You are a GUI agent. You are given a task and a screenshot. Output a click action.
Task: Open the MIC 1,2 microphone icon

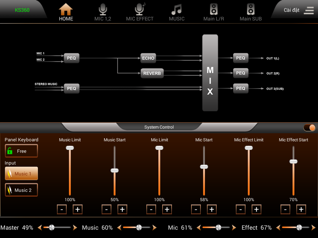point(103,9)
